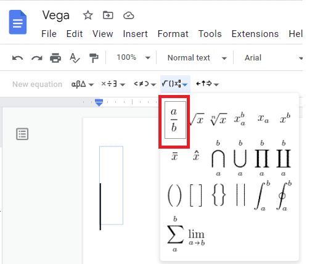Click the blue indent marker on the ruler
The height and width of the screenshot is (264, 323).
99,102
